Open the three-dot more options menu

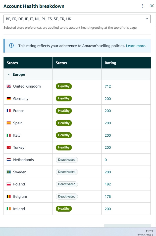click(x=143, y=6)
